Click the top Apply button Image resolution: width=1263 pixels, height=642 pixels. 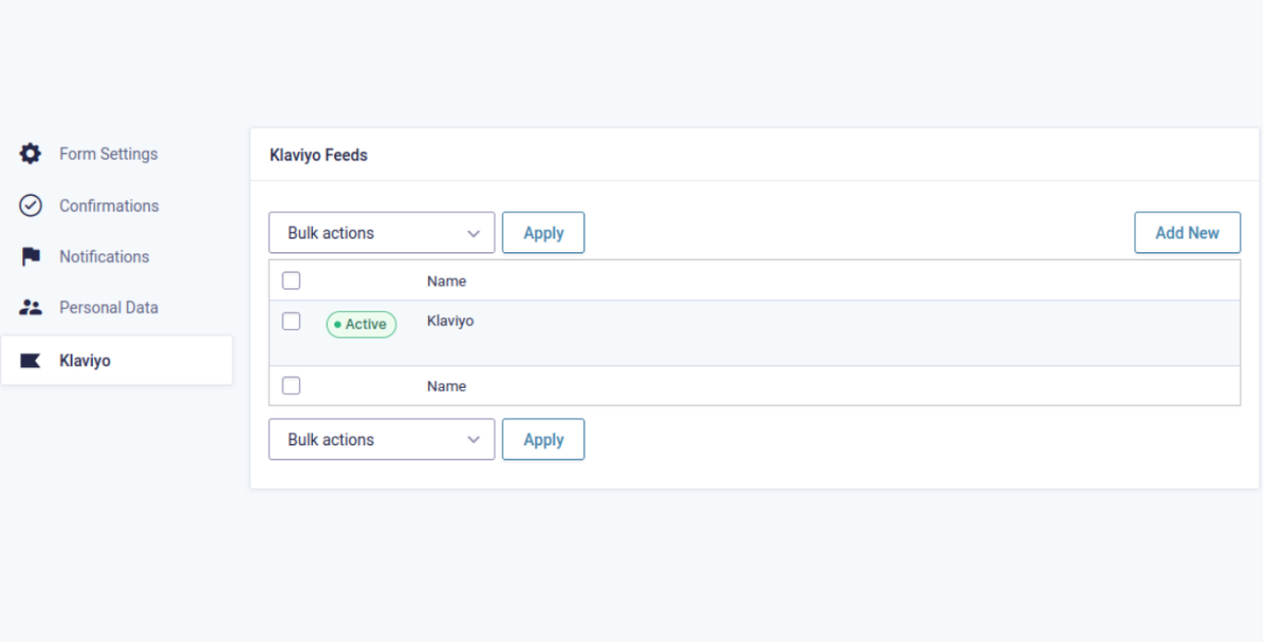[543, 233]
